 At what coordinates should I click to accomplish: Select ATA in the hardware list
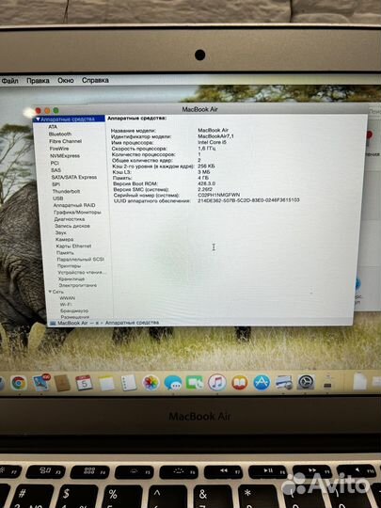click(53, 127)
